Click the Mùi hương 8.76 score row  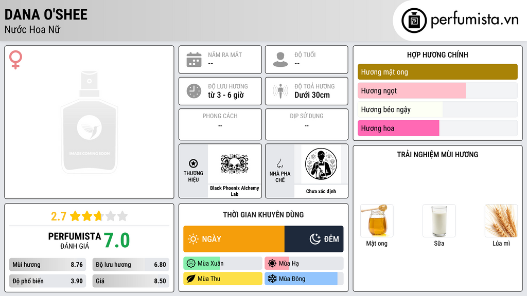(x=47, y=265)
